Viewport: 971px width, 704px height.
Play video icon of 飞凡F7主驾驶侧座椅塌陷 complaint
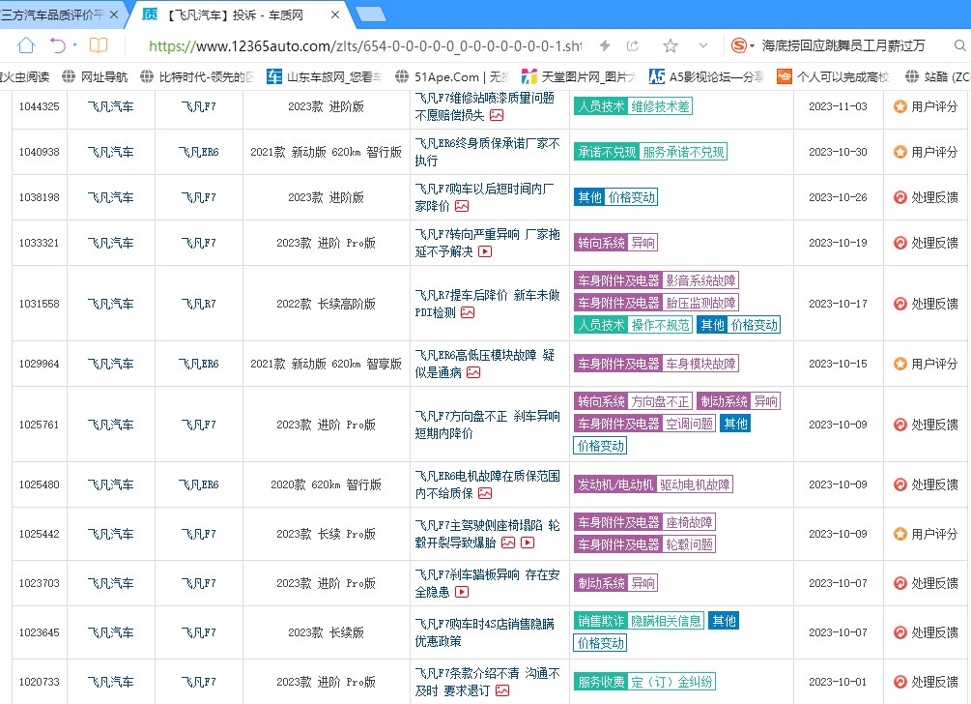(x=528, y=543)
